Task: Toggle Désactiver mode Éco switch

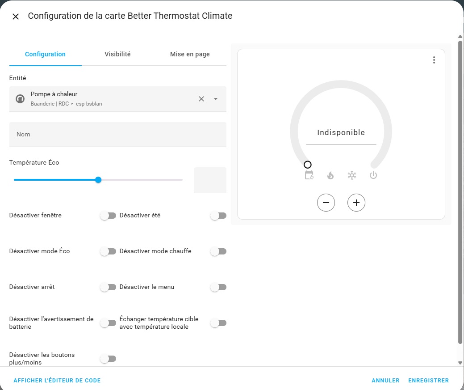Action: click(108, 251)
